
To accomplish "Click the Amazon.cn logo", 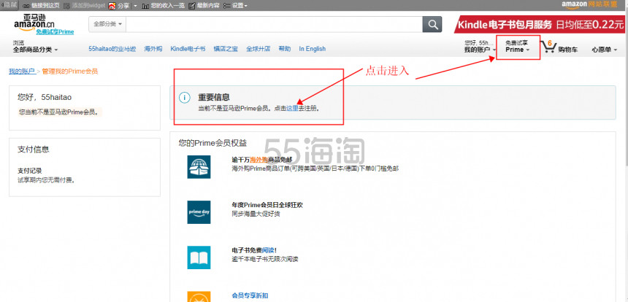I will click(x=34, y=22).
